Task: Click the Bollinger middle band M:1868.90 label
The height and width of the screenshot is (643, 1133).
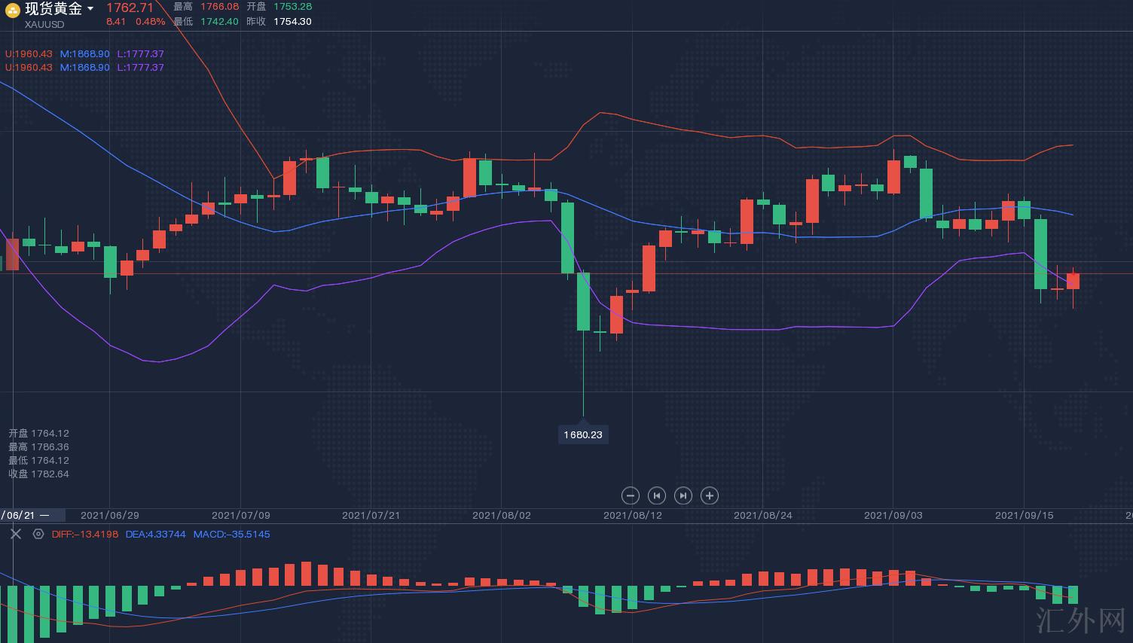Action: [84, 54]
